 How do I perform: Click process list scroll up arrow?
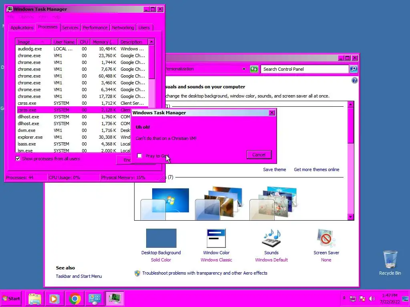pyautogui.click(x=151, y=42)
